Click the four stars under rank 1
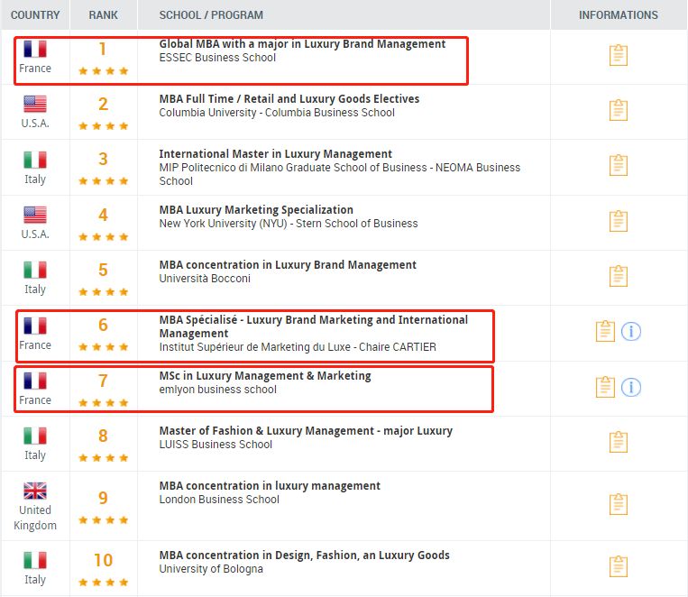 (103, 70)
